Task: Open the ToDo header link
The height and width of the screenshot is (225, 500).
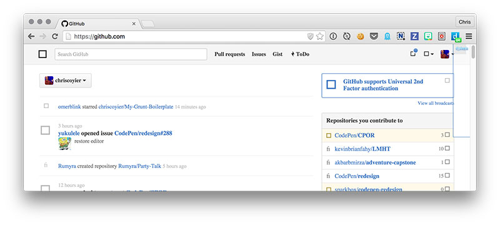Action: click(300, 54)
